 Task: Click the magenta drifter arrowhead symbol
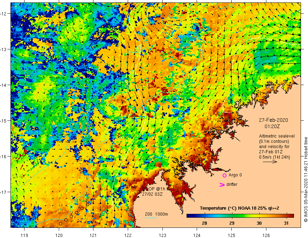pyautogui.click(x=222, y=184)
